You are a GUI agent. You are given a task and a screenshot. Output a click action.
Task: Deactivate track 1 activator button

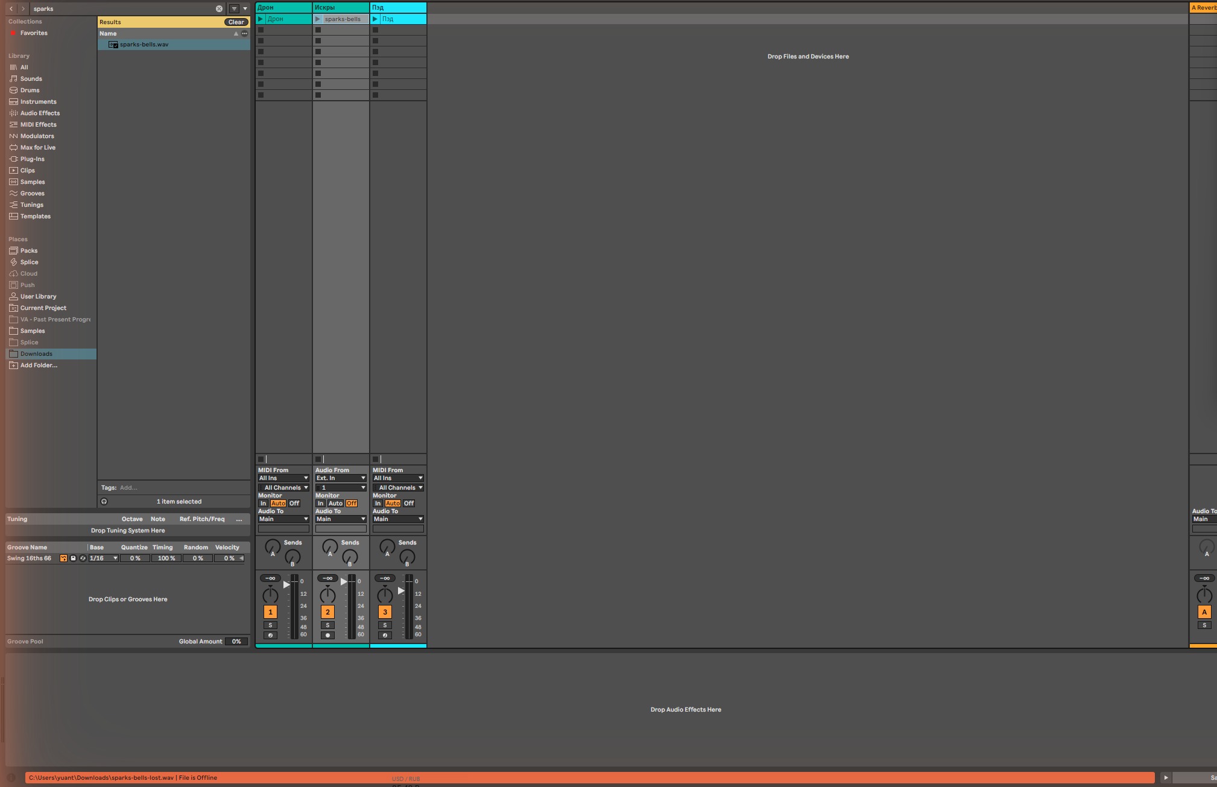point(270,612)
